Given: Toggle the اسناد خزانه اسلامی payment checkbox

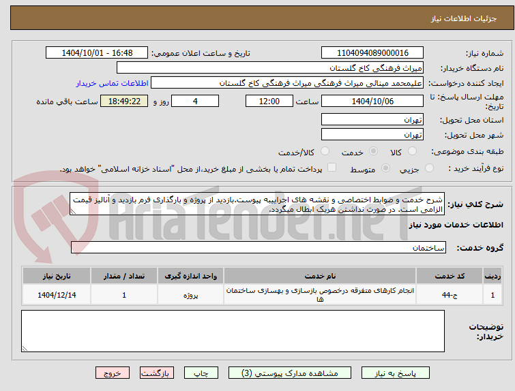Looking at the screenshot, I should click(x=332, y=168).
